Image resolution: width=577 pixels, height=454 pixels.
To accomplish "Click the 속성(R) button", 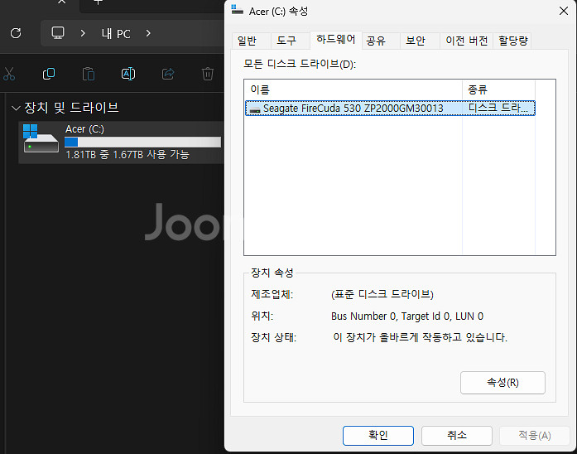I will (x=502, y=383).
